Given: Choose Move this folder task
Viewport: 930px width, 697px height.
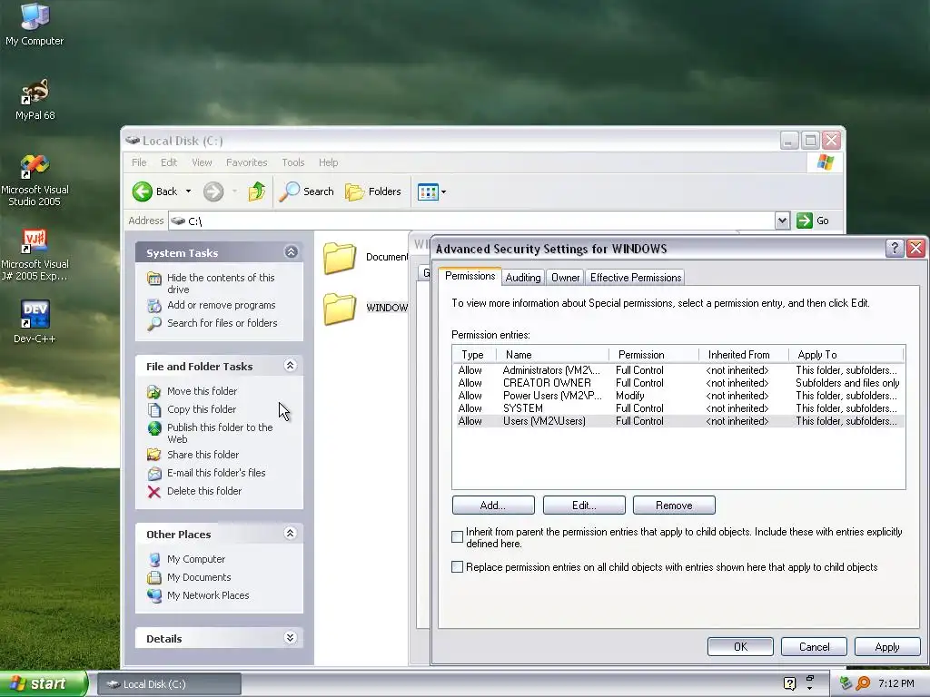Looking at the screenshot, I should pyautogui.click(x=202, y=391).
